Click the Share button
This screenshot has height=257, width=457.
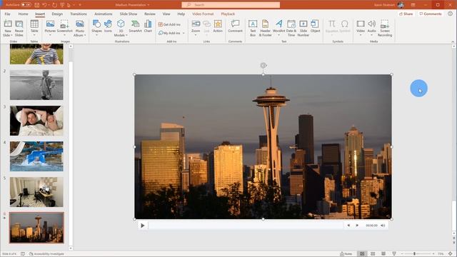tap(406, 14)
